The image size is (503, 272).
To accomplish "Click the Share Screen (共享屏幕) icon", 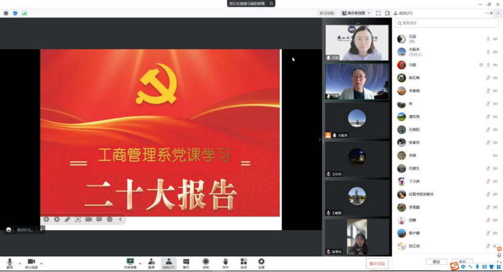I will [130, 262].
